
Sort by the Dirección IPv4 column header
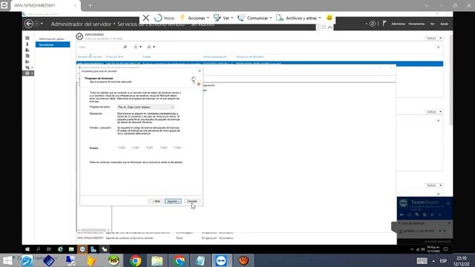point(114,57)
